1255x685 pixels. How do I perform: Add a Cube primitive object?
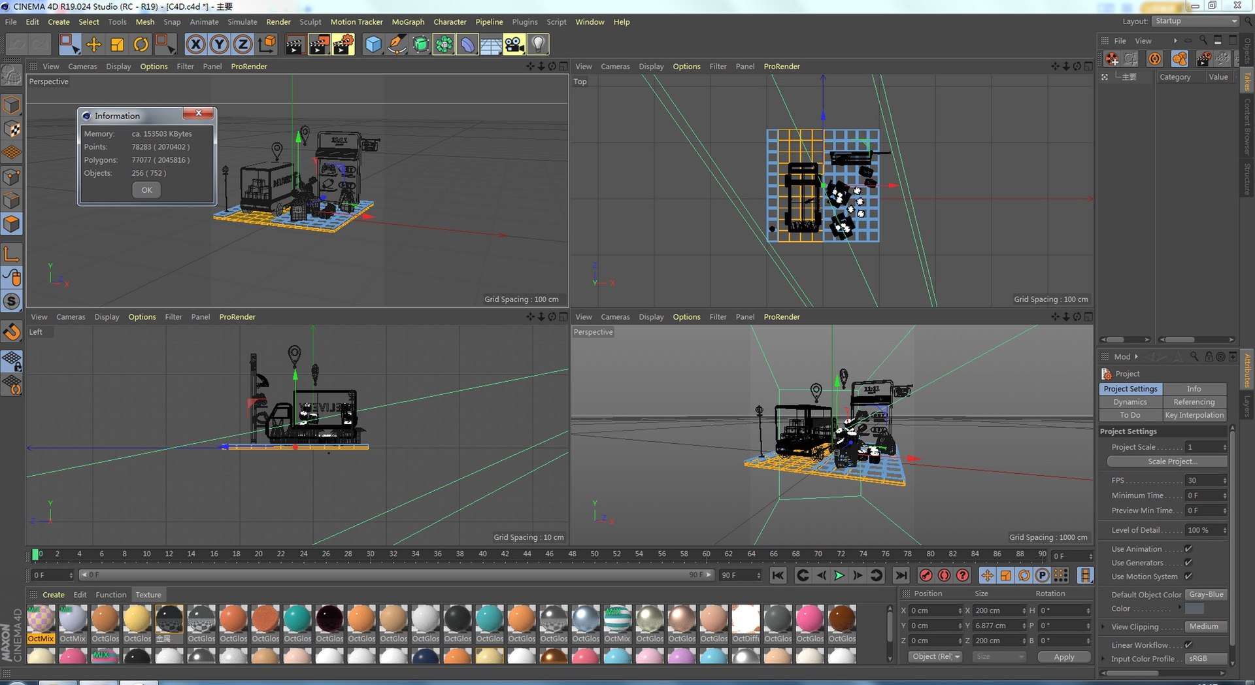coord(373,44)
